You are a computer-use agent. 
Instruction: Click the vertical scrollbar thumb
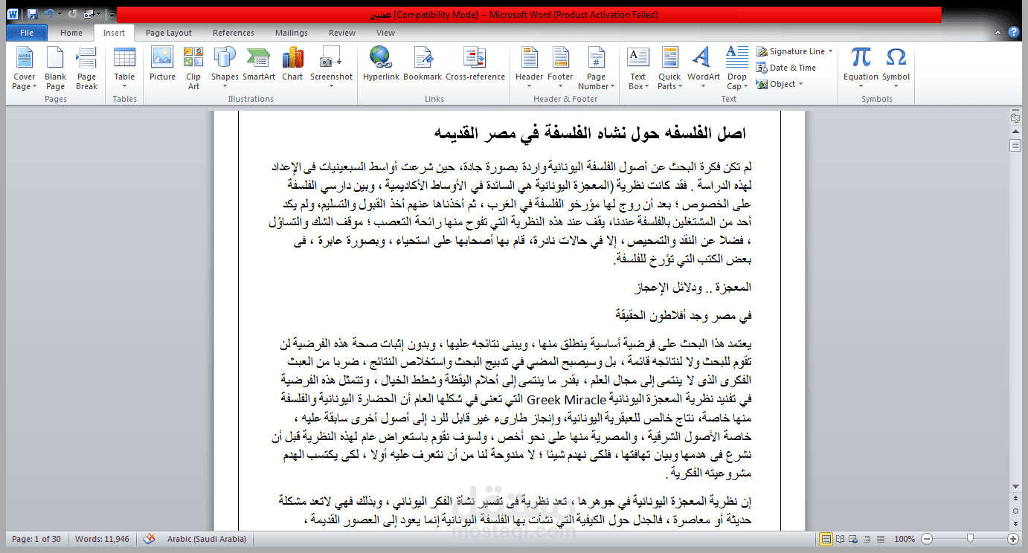click(x=1015, y=145)
